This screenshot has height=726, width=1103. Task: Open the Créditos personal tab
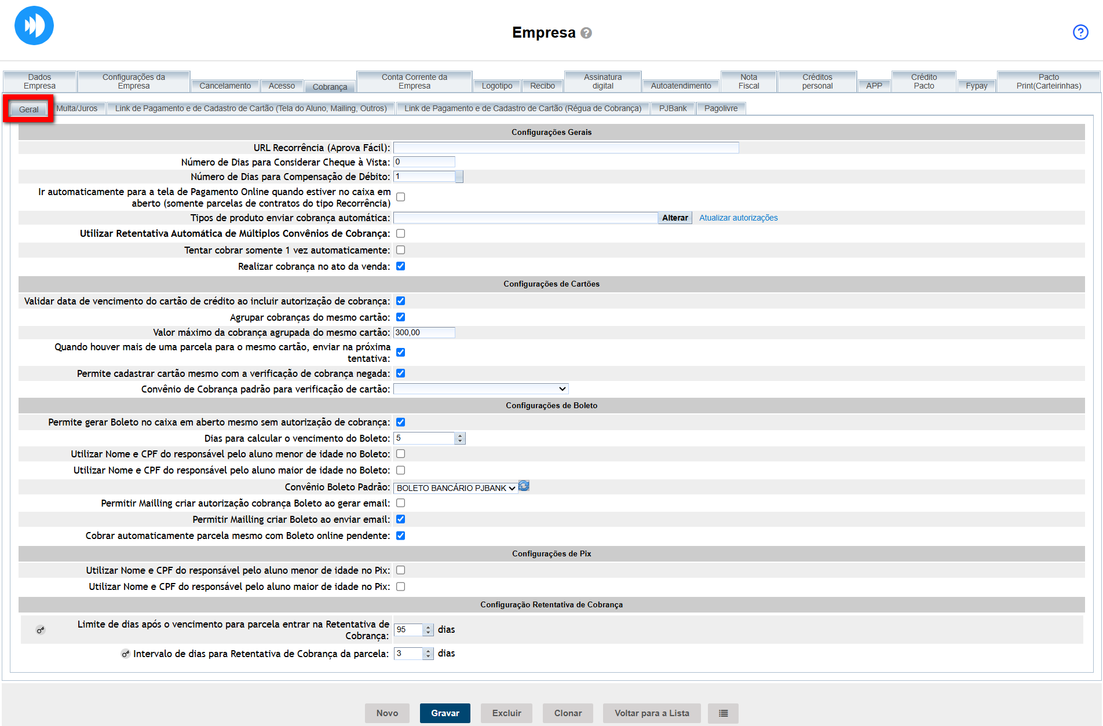pyautogui.click(x=817, y=82)
